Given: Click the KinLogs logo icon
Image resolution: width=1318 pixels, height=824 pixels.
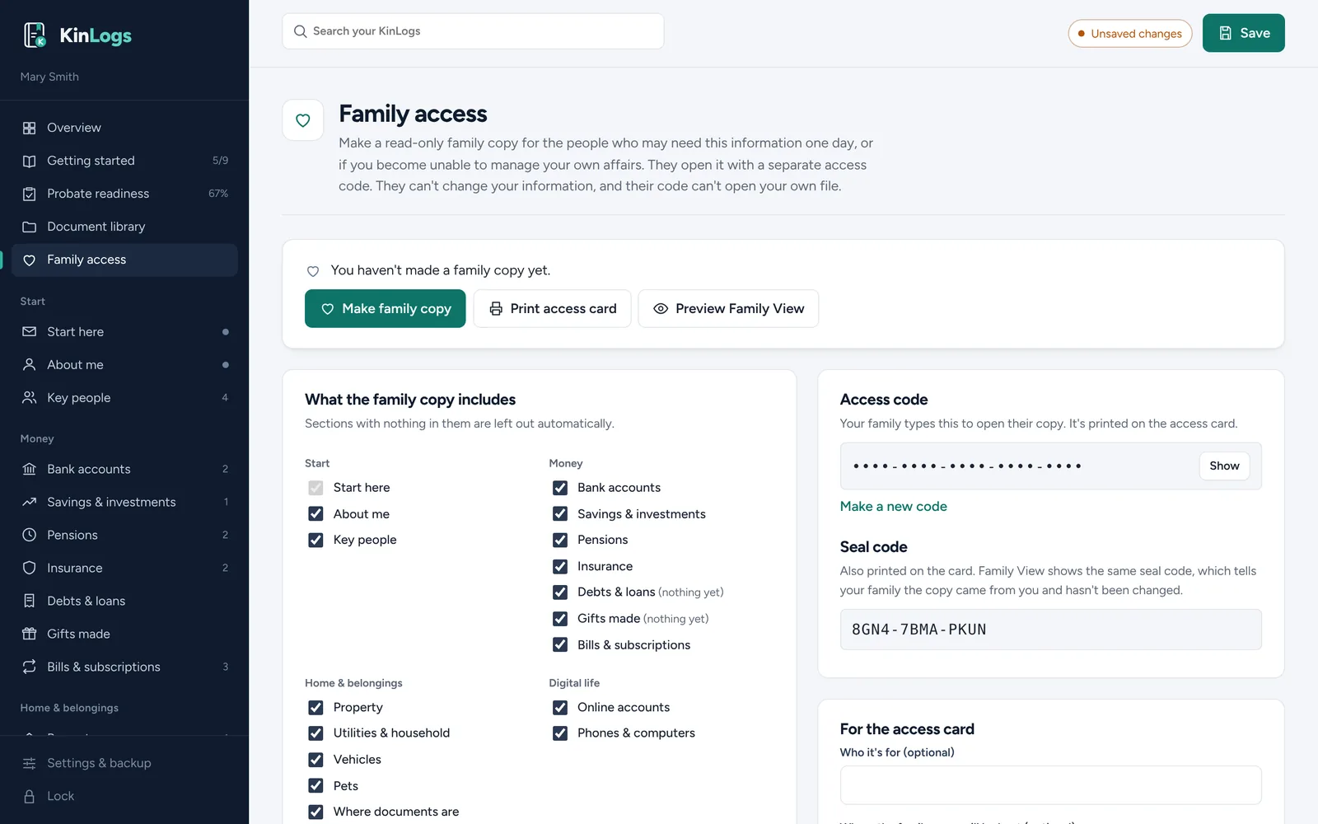Looking at the screenshot, I should click(35, 35).
